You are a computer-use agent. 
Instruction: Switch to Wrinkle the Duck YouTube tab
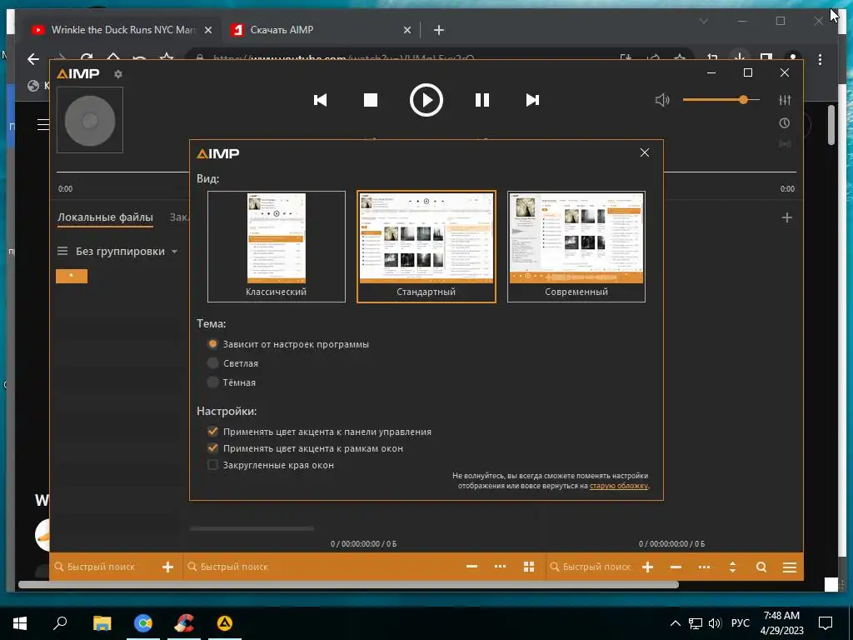click(x=122, y=30)
